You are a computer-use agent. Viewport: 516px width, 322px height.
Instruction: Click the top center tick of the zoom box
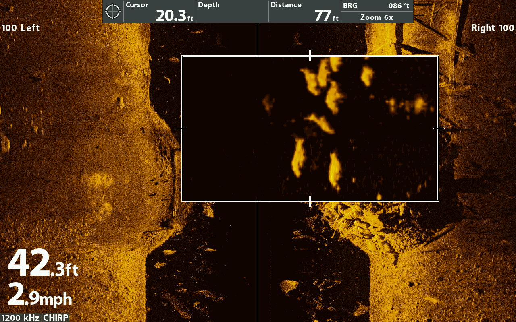tap(310, 56)
